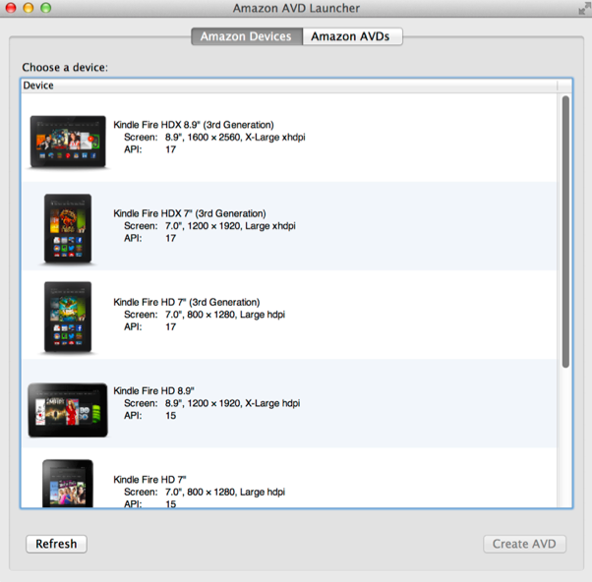The height and width of the screenshot is (582, 592).
Task: Click the "Kindle Fire HDX 8.9" (3rd Generation)" title
Action: 194,125
